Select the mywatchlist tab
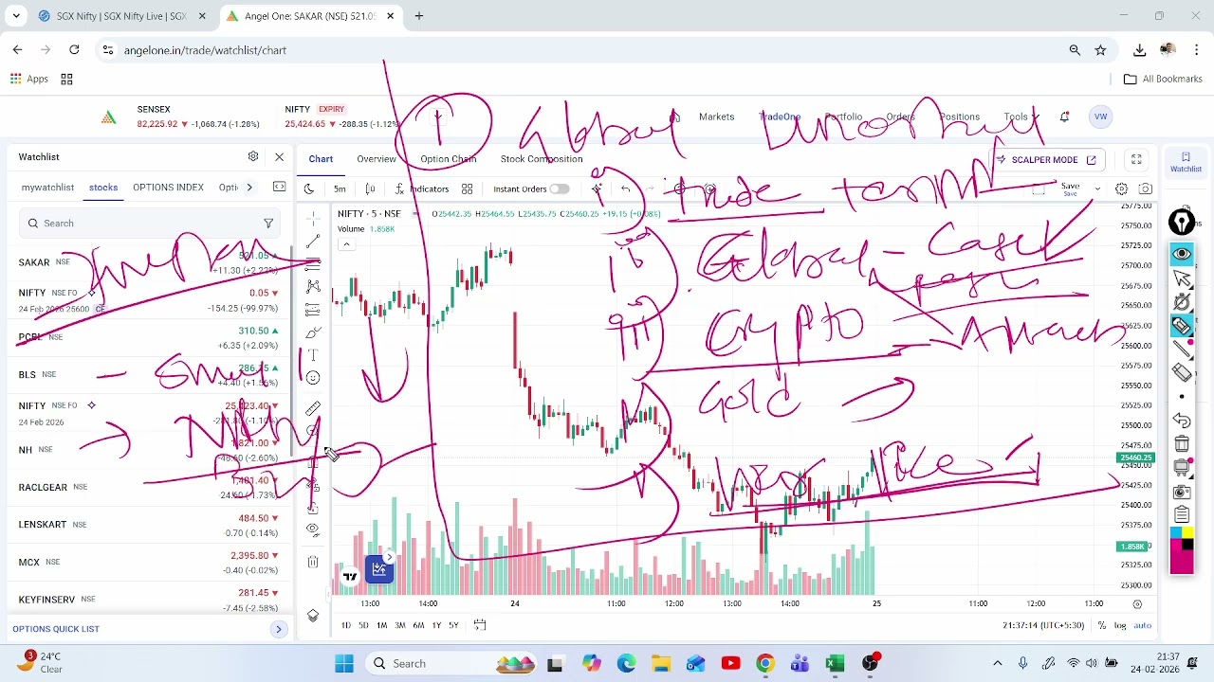This screenshot has width=1214, height=682. 47,188
